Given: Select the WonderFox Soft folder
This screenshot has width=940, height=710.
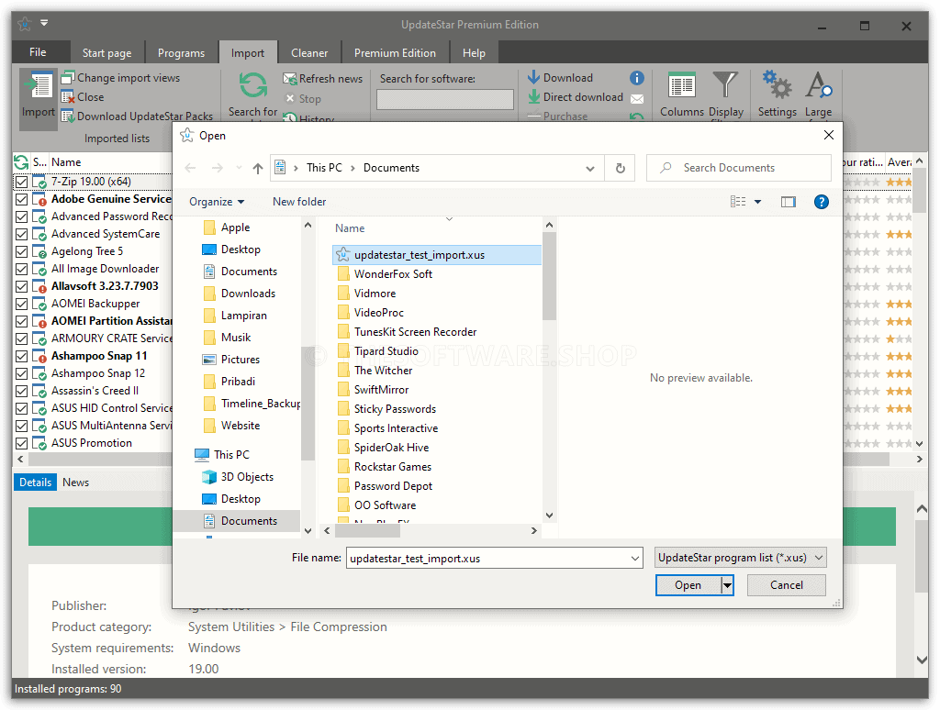Looking at the screenshot, I should pyautogui.click(x=393, y=274).
